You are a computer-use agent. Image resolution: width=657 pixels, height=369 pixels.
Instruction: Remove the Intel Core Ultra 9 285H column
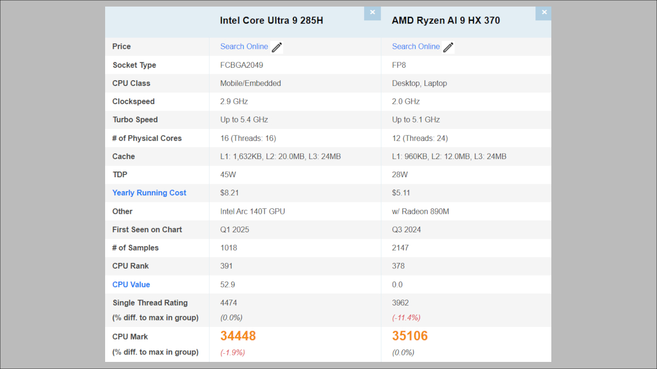pos(372,13)
